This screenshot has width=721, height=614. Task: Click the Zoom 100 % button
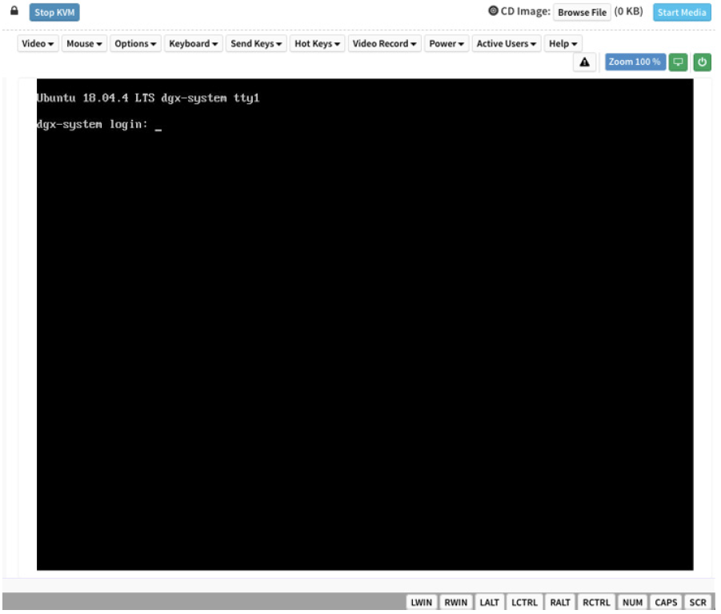pos(635,62)
